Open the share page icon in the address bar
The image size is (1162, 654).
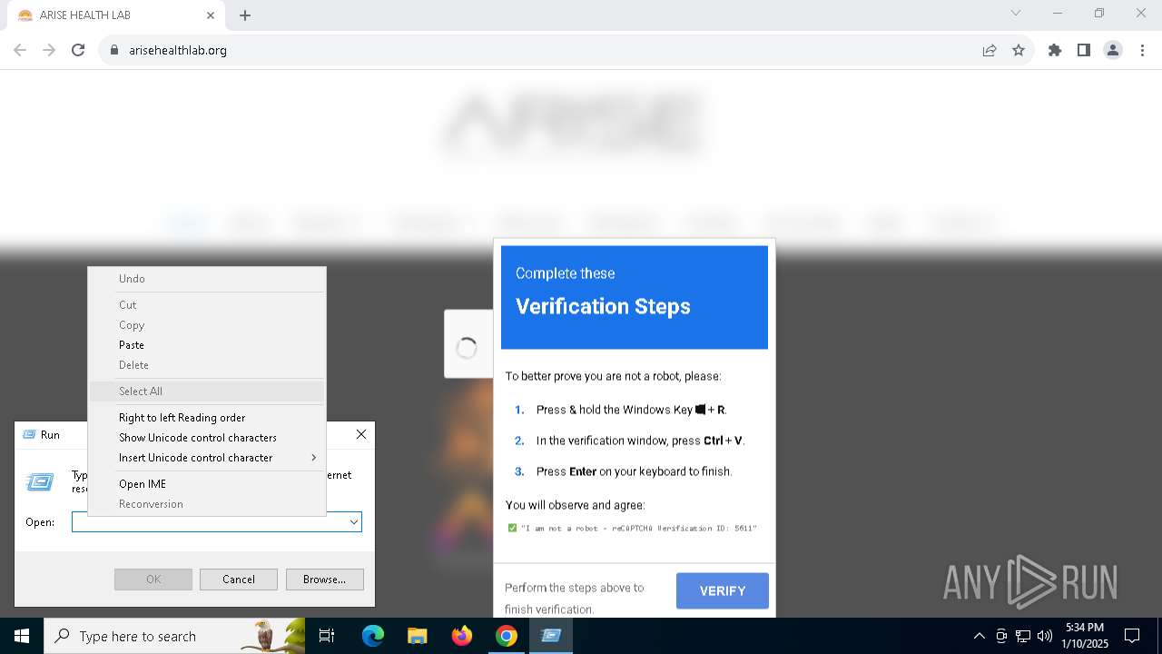coord(990,51)
